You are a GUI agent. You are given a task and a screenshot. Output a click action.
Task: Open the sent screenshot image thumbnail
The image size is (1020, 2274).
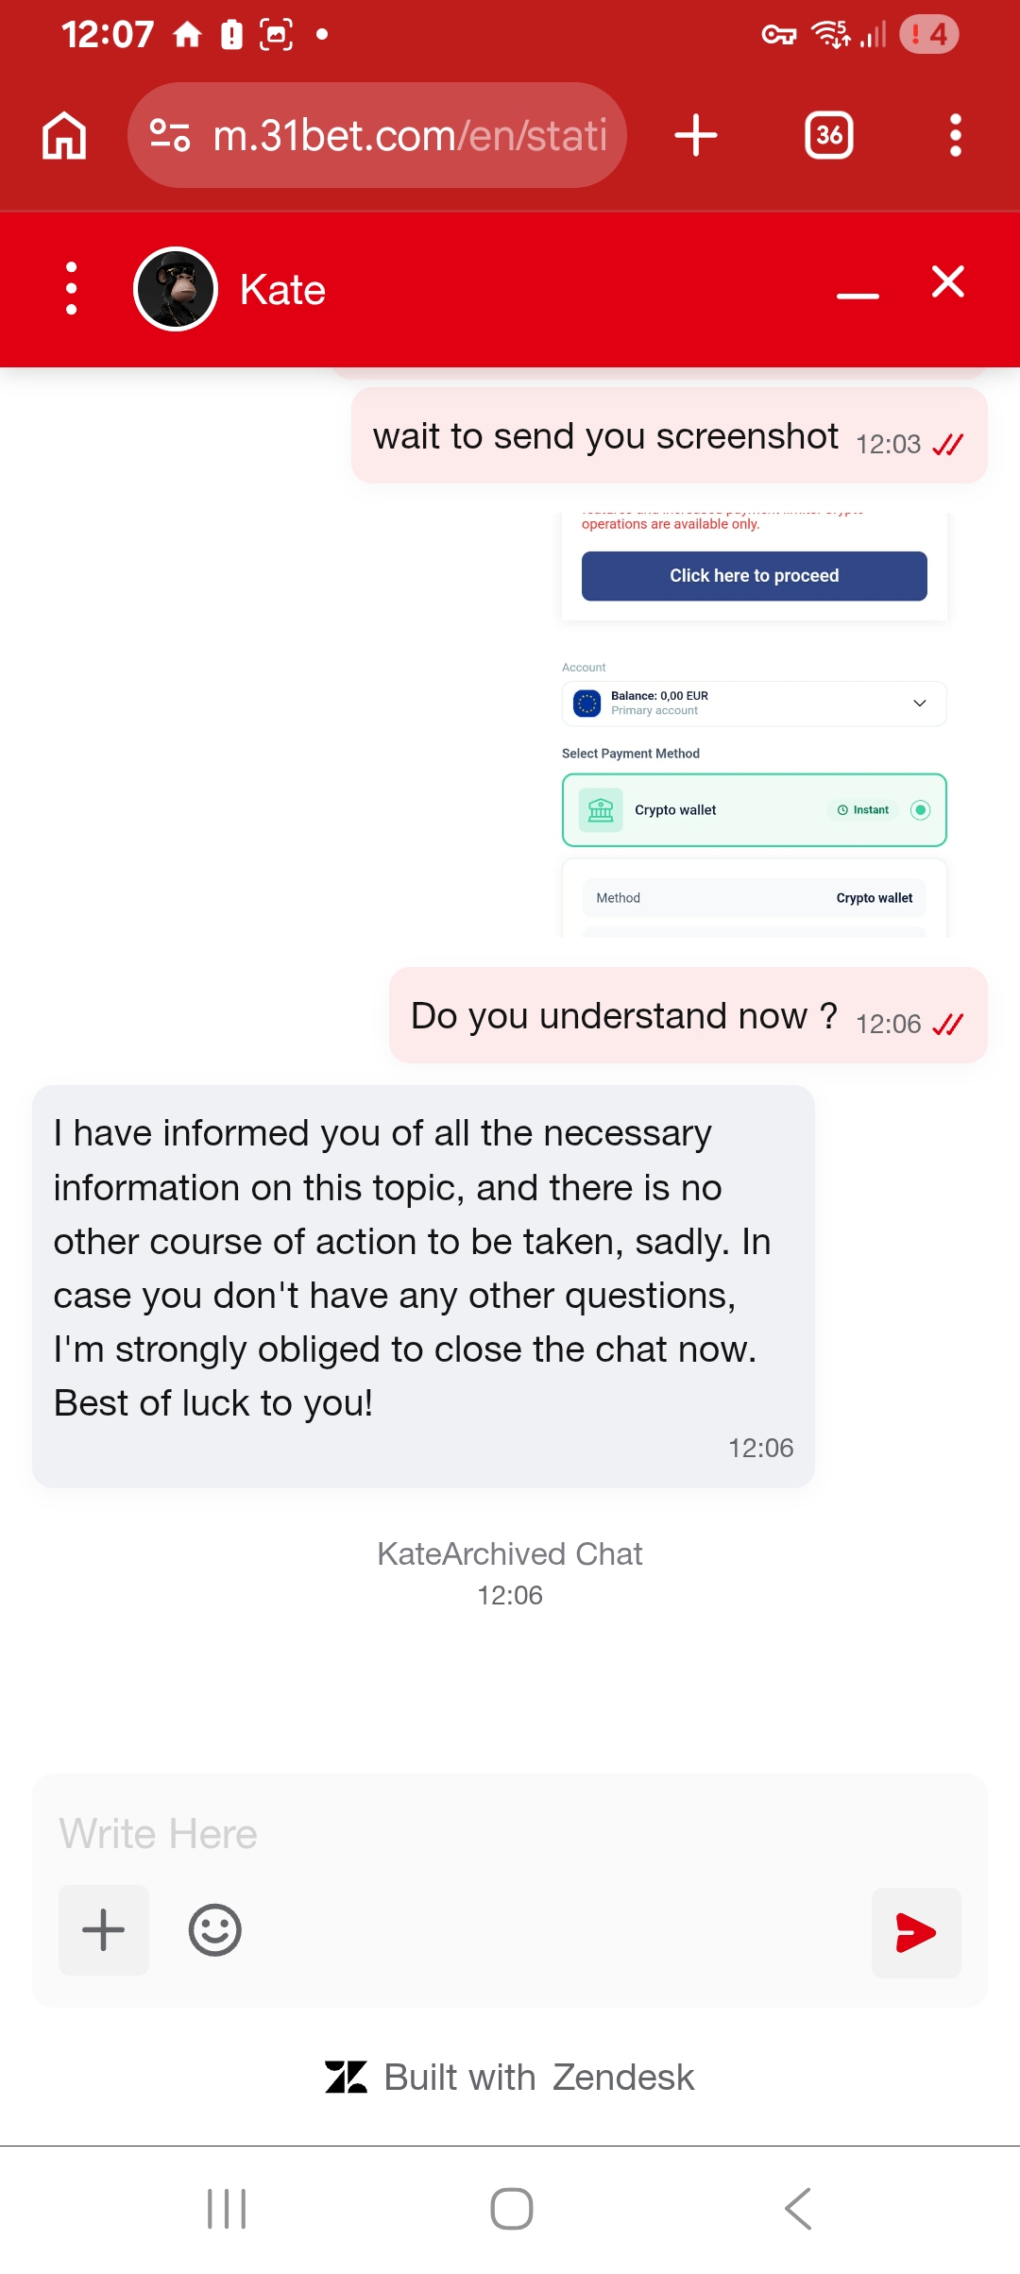(754, 725)
